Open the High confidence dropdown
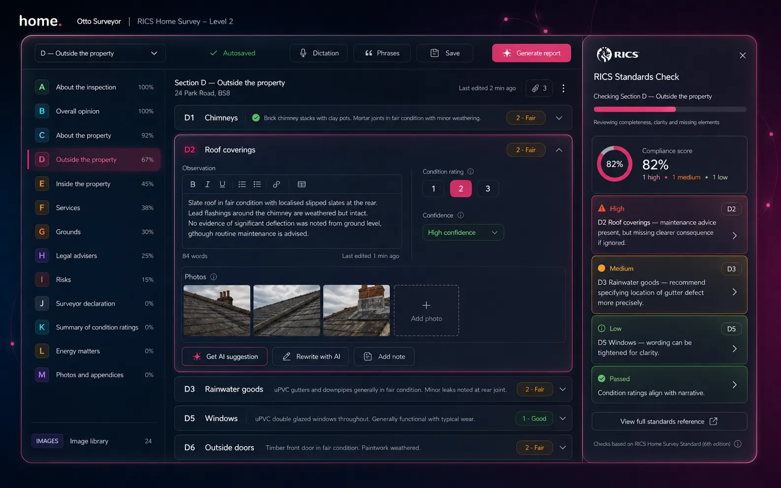Screen dimensions: 781x488 462,233
